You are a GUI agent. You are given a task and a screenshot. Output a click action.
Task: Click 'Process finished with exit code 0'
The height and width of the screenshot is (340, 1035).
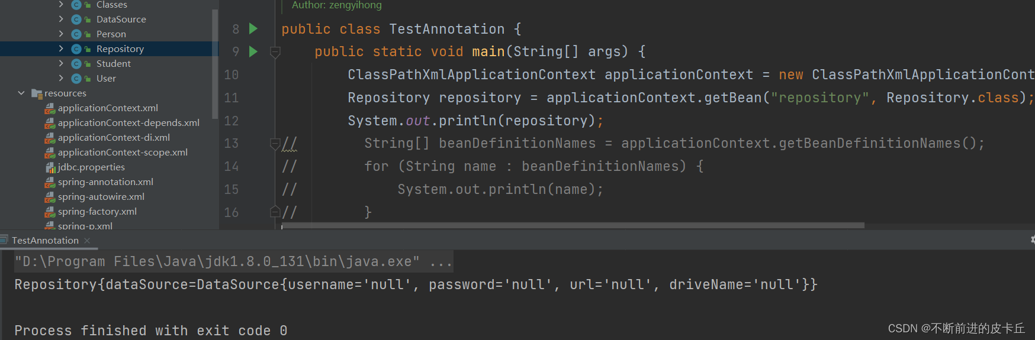pos(151,331)
